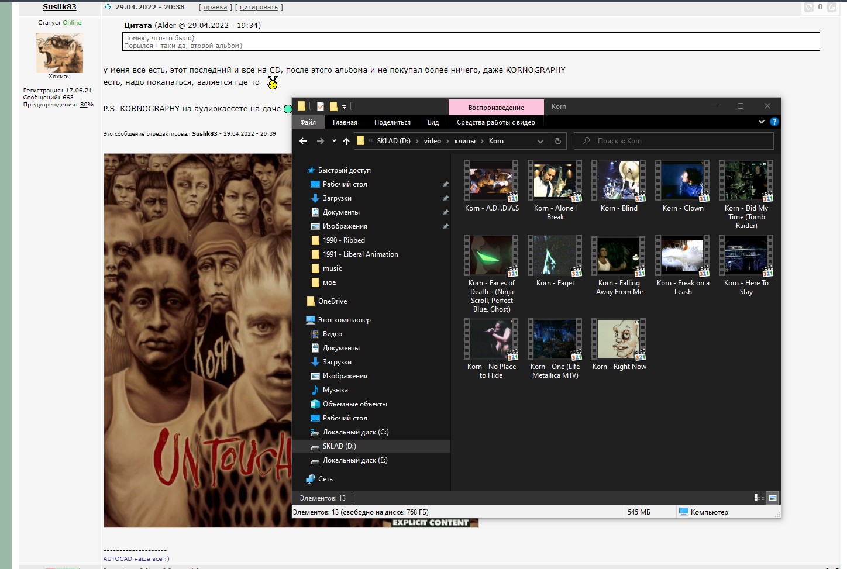Viewport: 847px width, 569px height.
Task: Switch to details view icon
Action: click(759, 498)
